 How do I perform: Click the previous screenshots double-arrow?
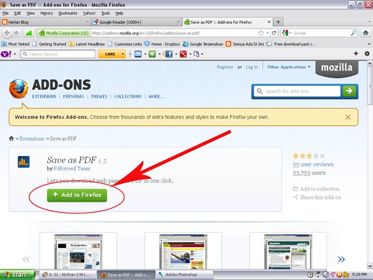(x=26, y=259)
